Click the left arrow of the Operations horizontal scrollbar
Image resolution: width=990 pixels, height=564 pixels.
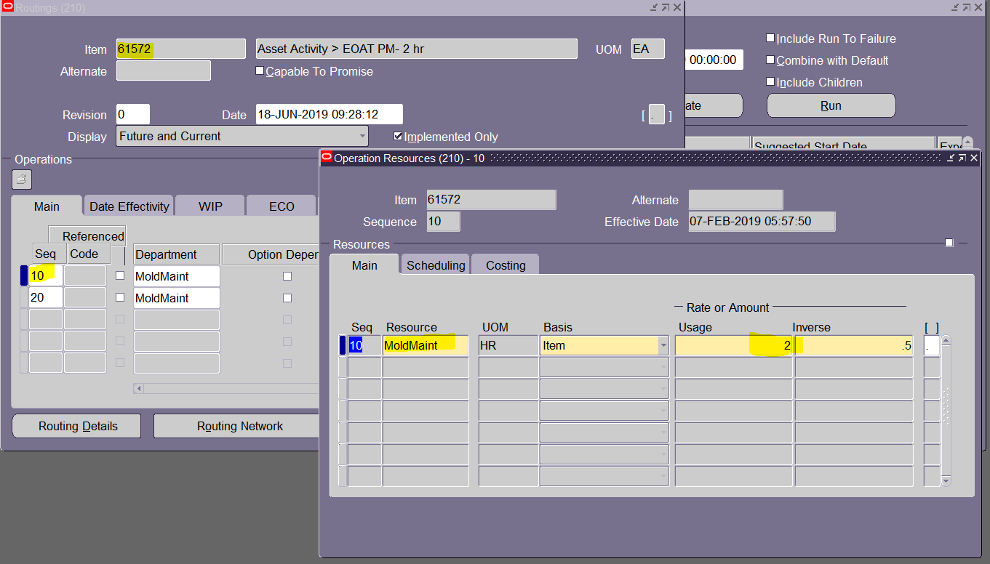point(138,389)
